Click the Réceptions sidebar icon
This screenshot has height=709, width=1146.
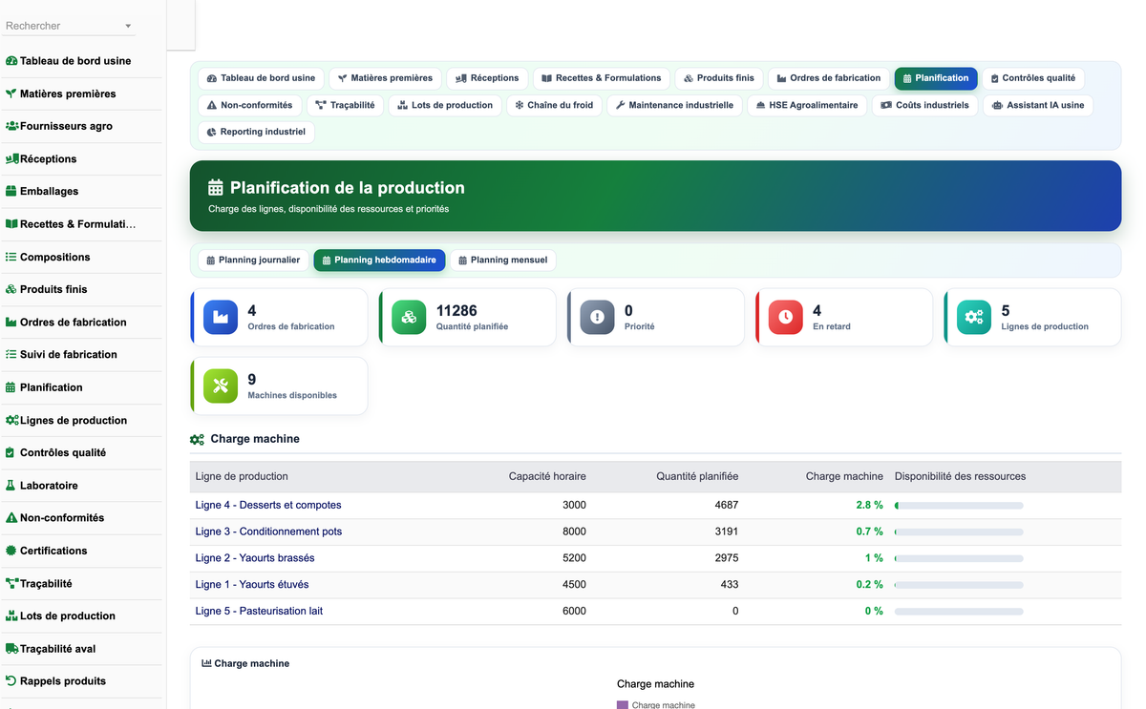(x=12, y=158)
